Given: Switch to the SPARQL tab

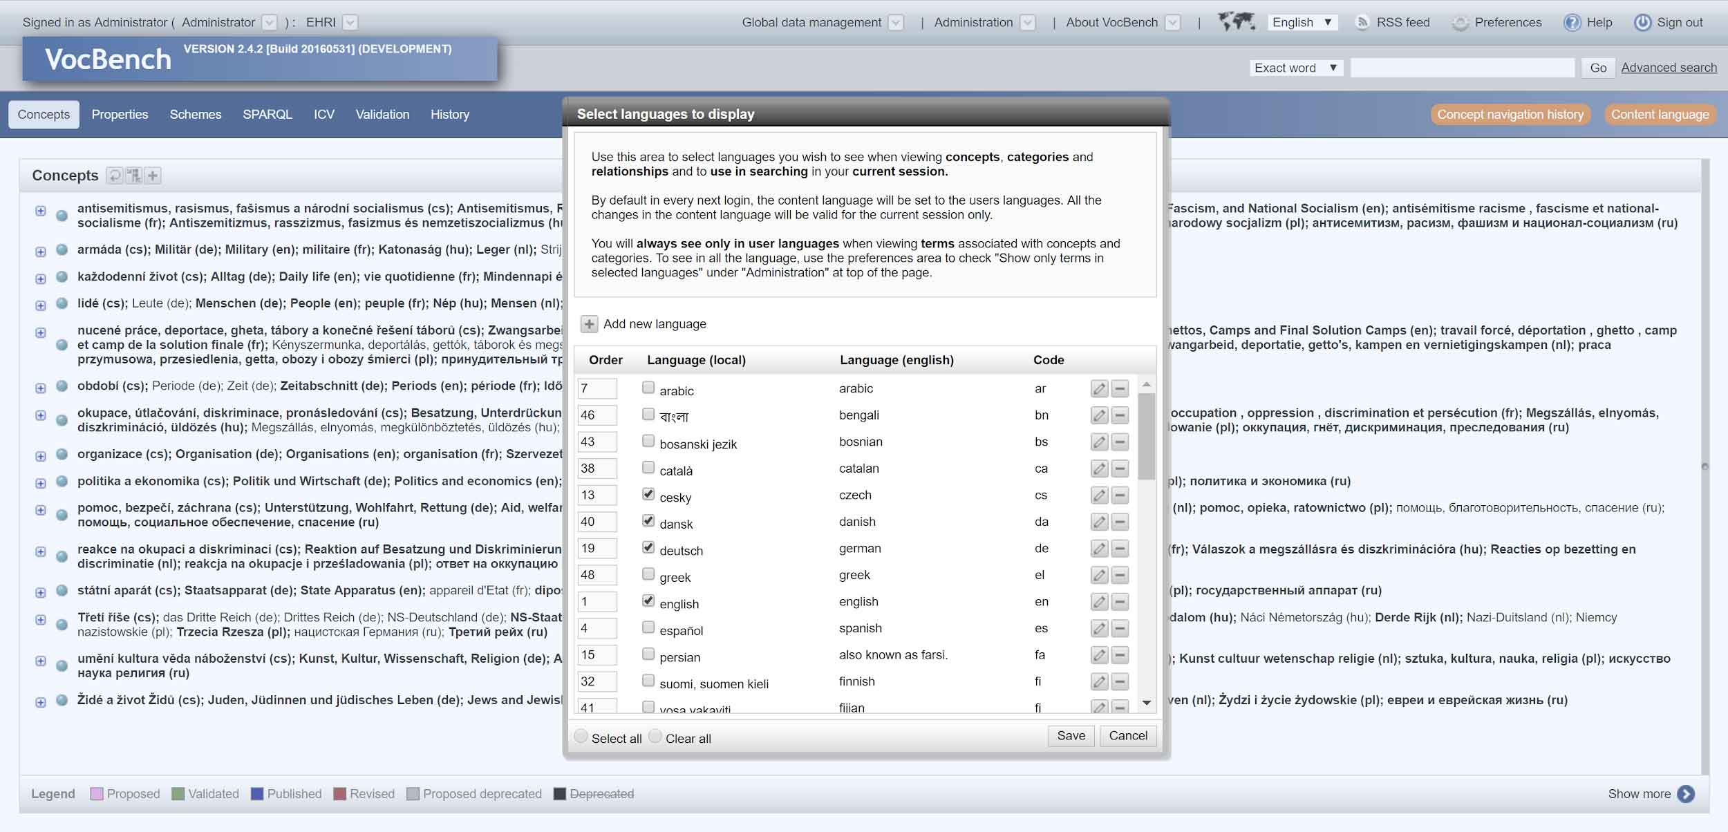Looking at the screenshot, I should click(267, 113).
